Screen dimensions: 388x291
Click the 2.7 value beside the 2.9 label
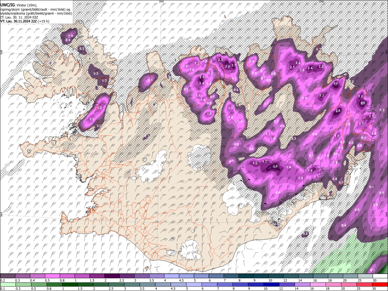(234, 65)
